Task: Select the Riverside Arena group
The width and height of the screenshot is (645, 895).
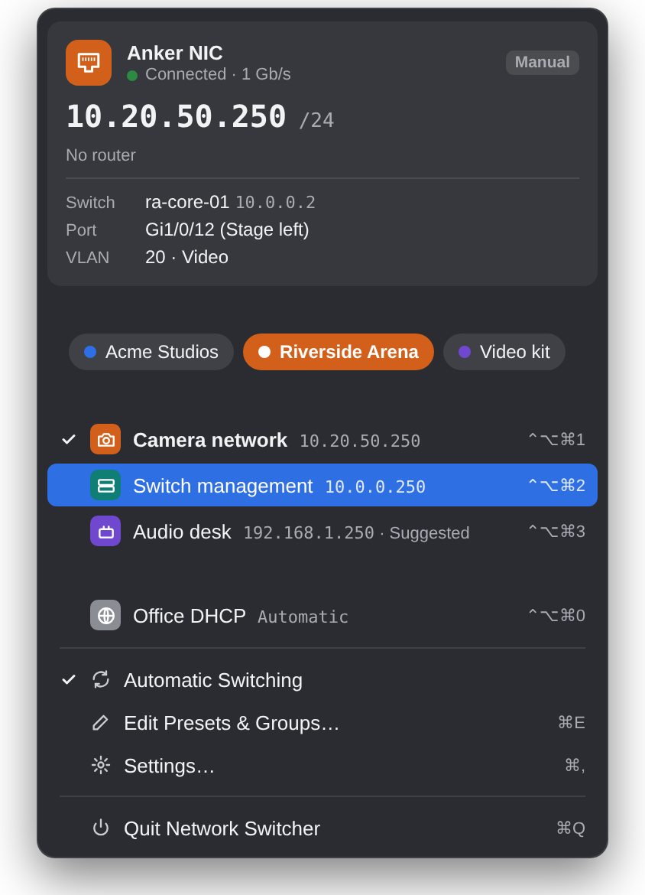Action: click(x=339, y=352)
